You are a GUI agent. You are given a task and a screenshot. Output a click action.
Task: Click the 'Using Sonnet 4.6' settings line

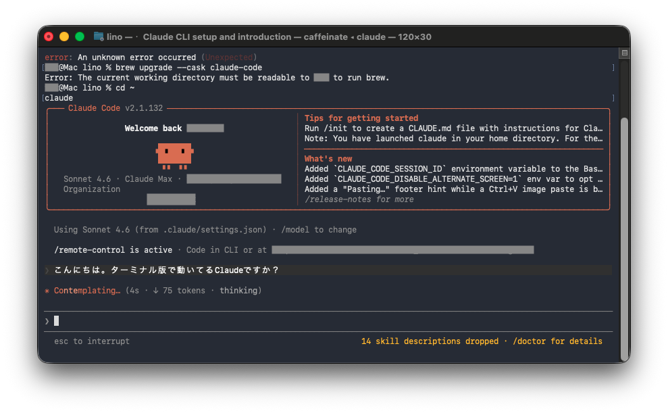(160, 230)
